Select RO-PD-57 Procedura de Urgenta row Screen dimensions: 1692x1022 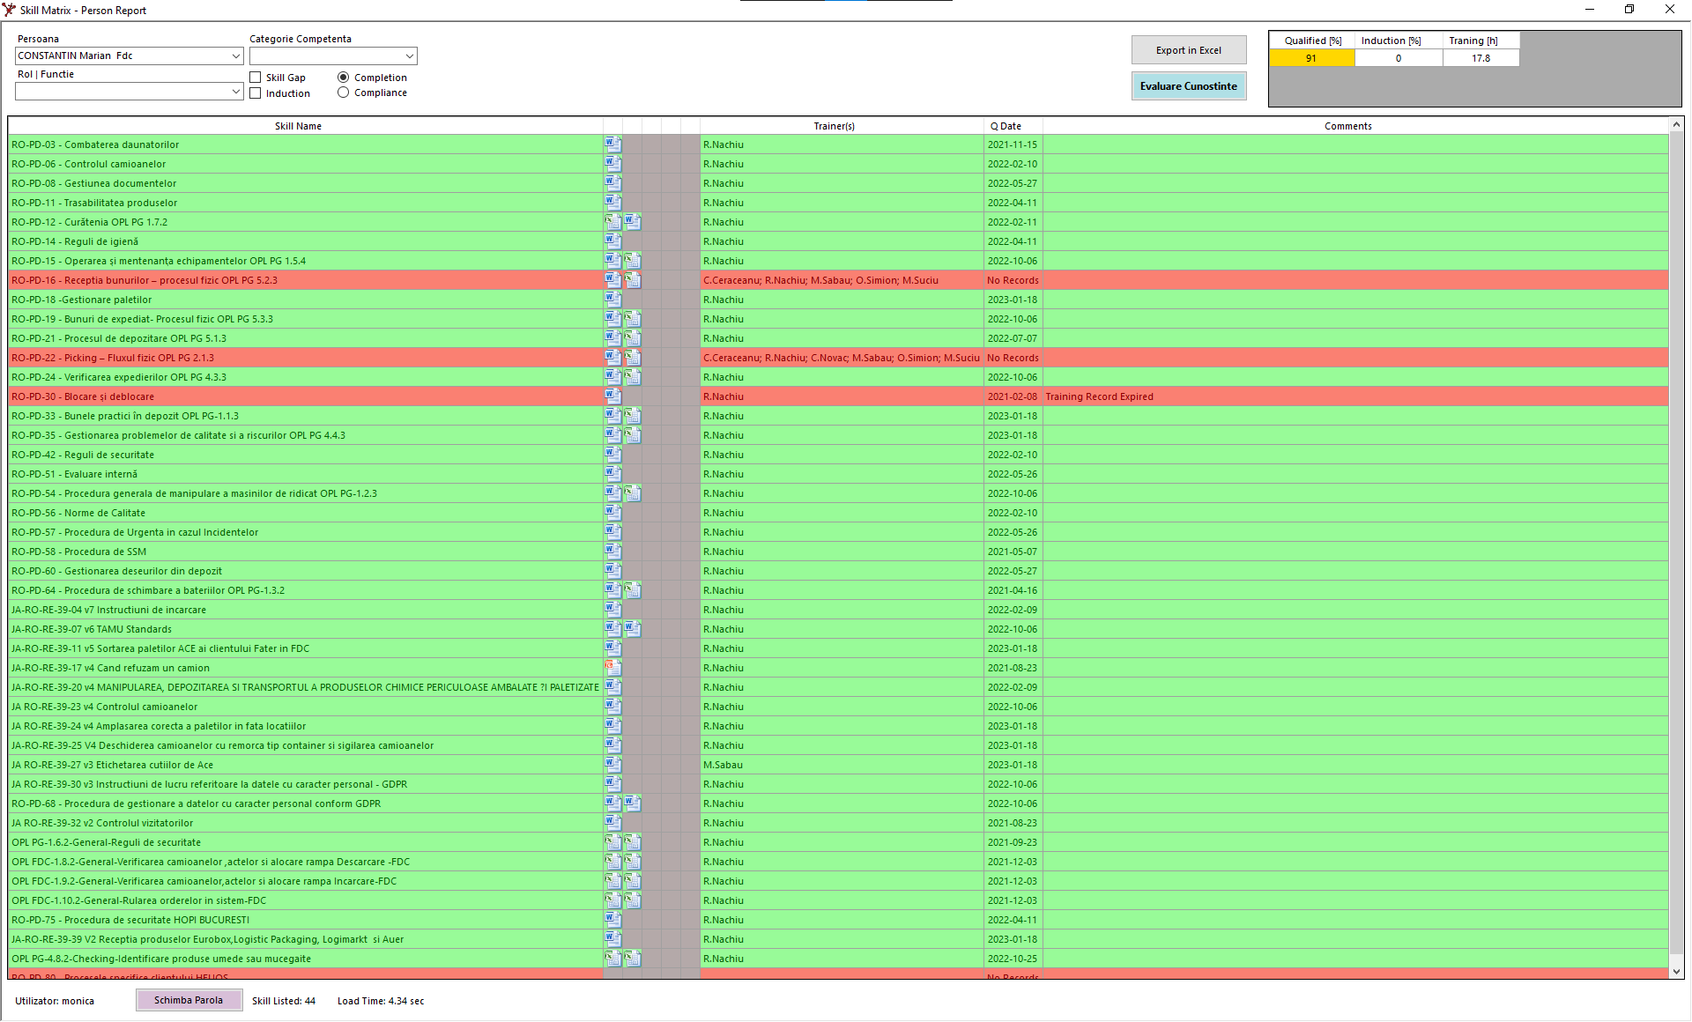[838, 532]
